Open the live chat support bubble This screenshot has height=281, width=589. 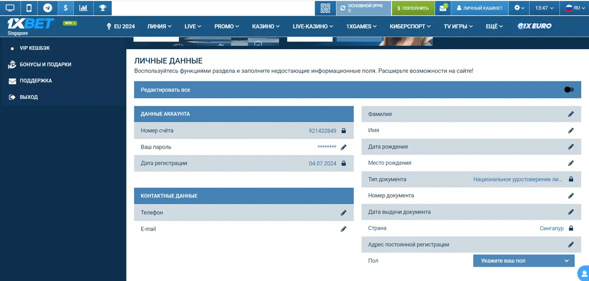584,274
